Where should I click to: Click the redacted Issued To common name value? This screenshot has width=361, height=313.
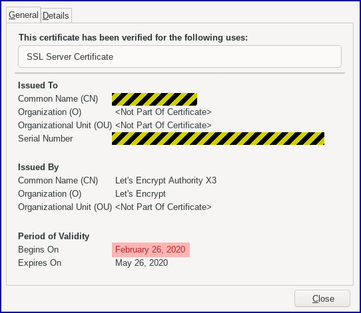[155, 99]
